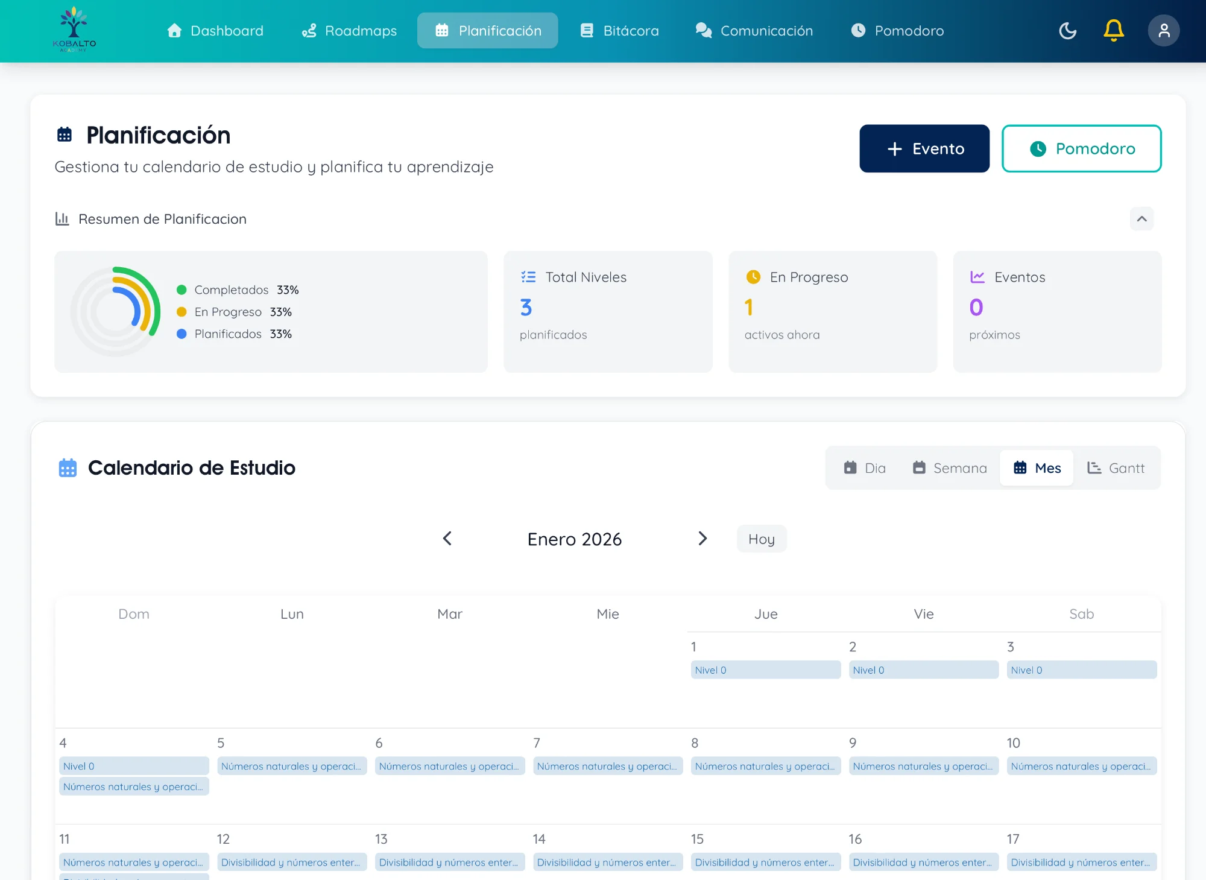This screenshot has width=1206, height=880.
Task: Open the Nivel 0 event on January 1
Action: (766, 669)
